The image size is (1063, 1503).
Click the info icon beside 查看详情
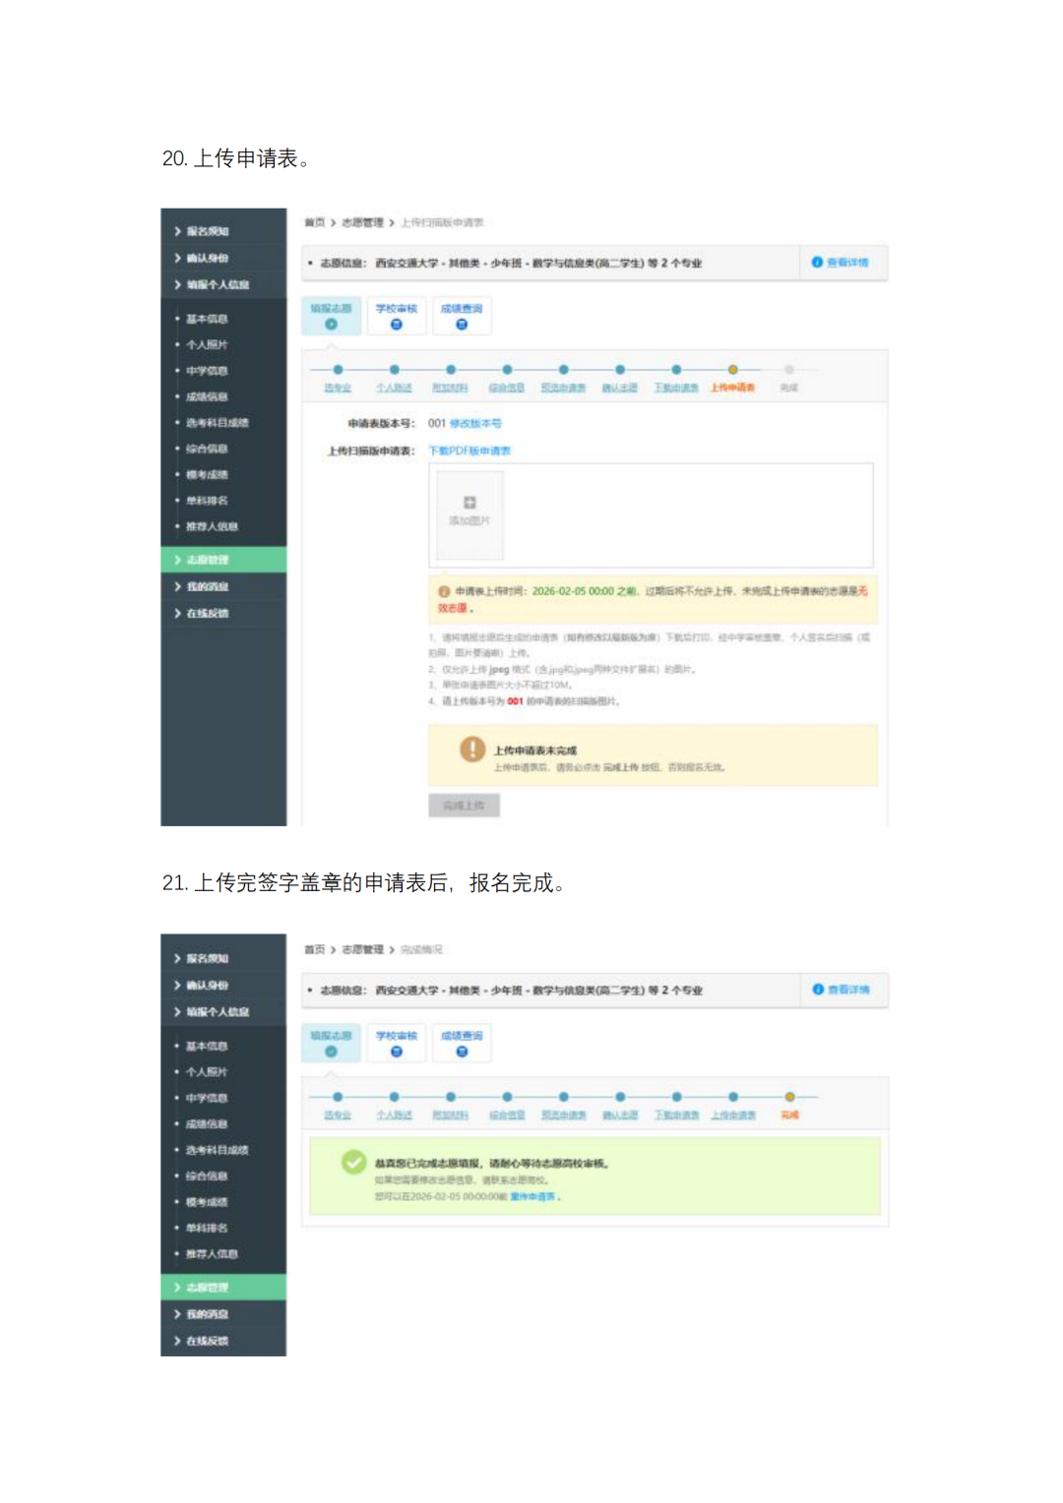pos(816,262)
